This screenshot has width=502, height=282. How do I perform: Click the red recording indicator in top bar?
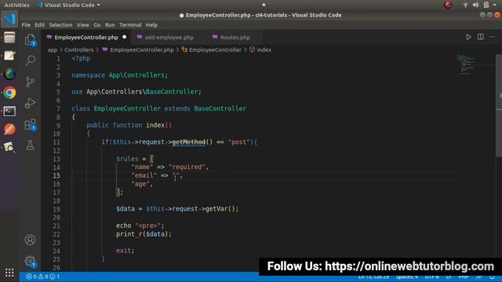[448, 5]
